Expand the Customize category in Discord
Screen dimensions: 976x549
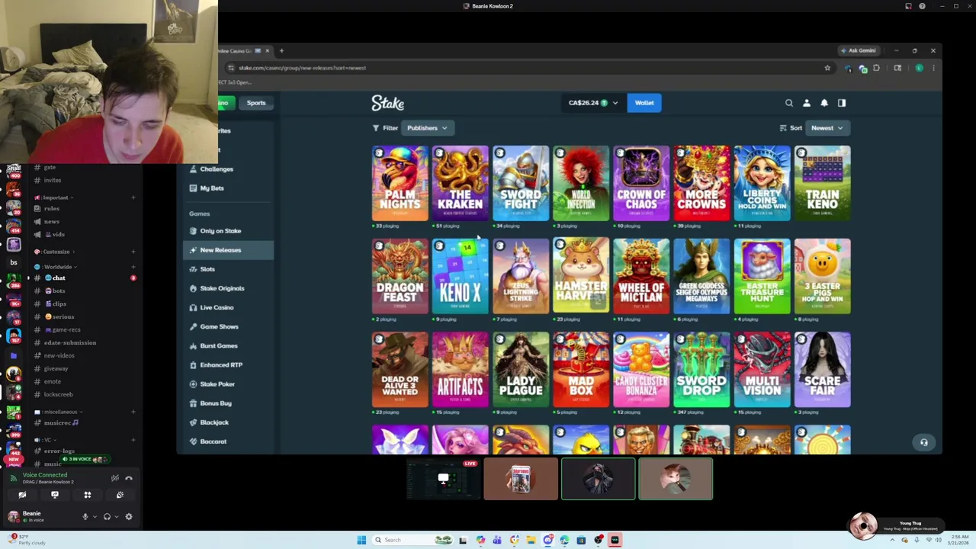56,252
